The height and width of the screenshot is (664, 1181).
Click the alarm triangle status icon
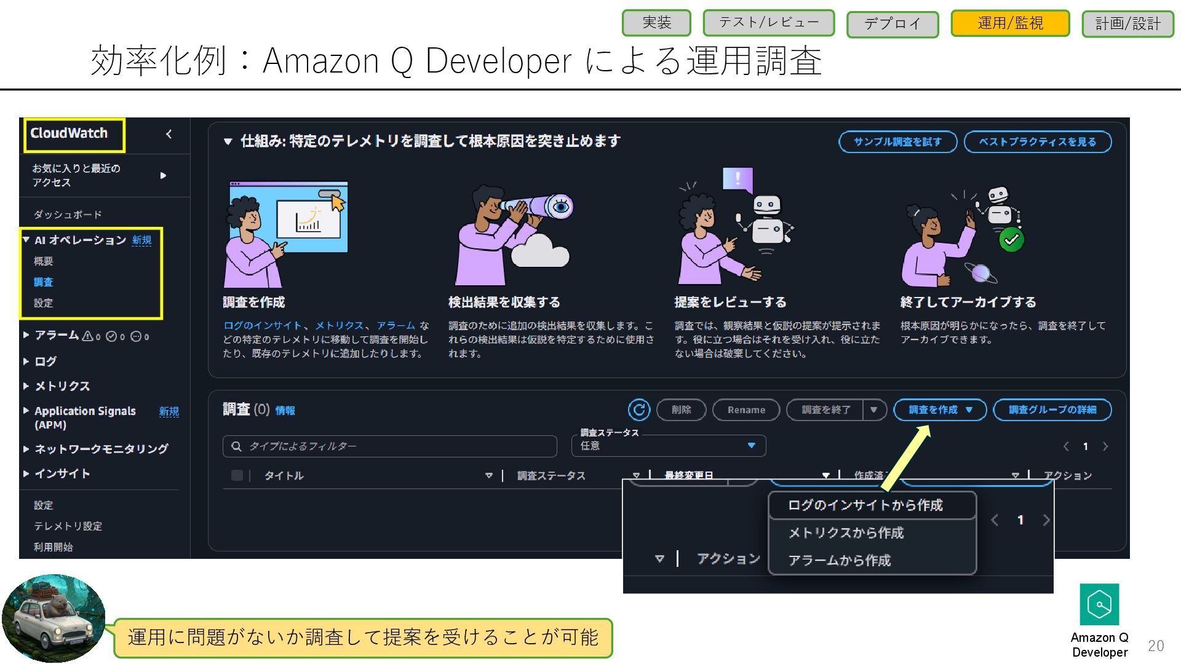coord(88,336)
